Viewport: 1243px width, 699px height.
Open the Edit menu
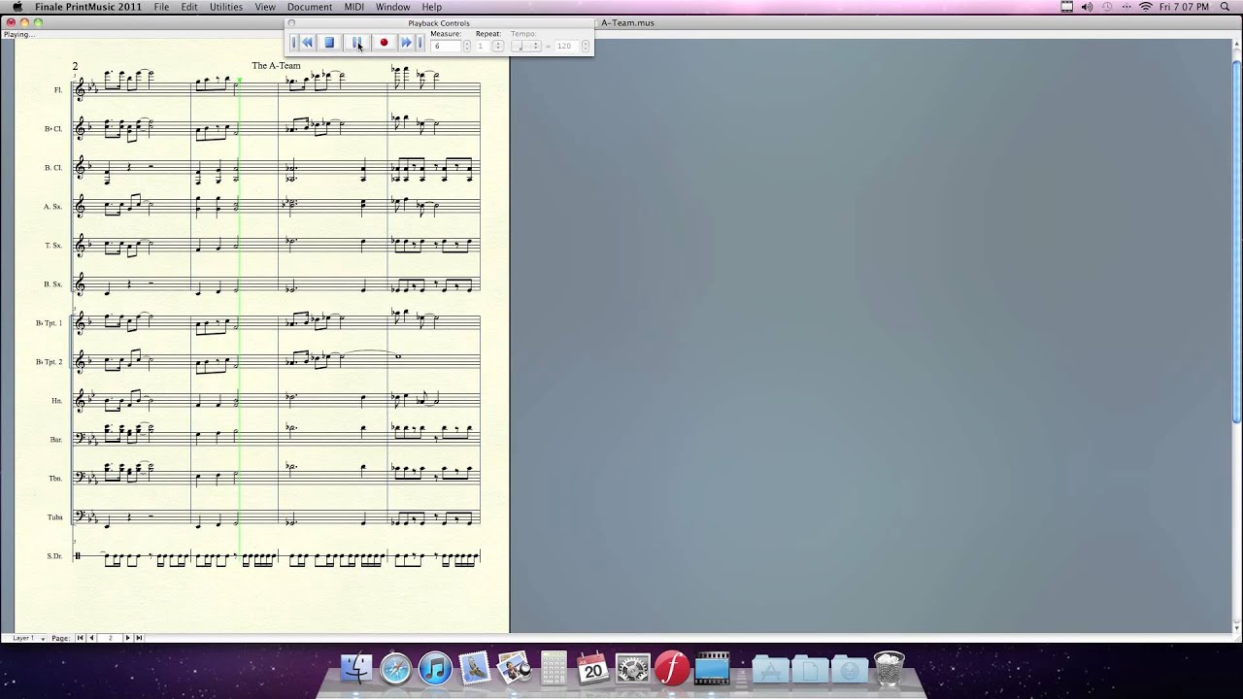point(189,7)
